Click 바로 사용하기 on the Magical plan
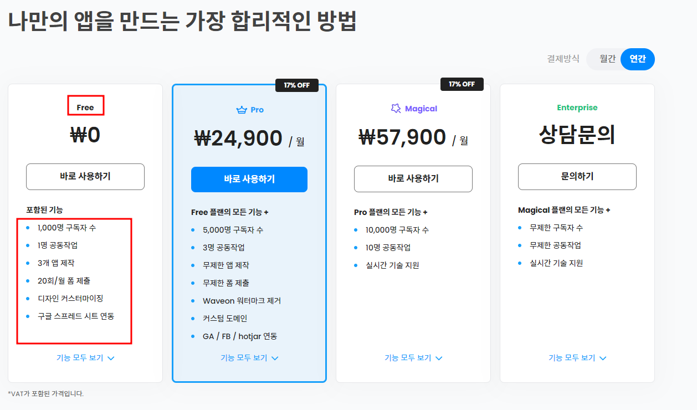This screenshot has width=697, height=410. [x=413, y=178]
